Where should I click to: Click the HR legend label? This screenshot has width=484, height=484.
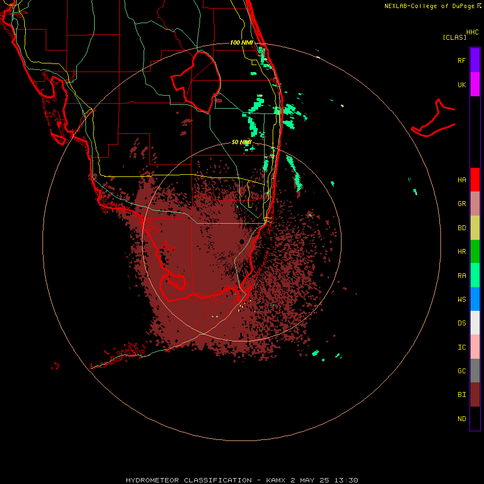click(461, 252)
